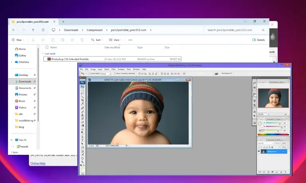Image resolution: width=306 pixels, height=183 pixels.
Task: Click the Delete trash icon in Explorer
Action: tap(82, 40)
